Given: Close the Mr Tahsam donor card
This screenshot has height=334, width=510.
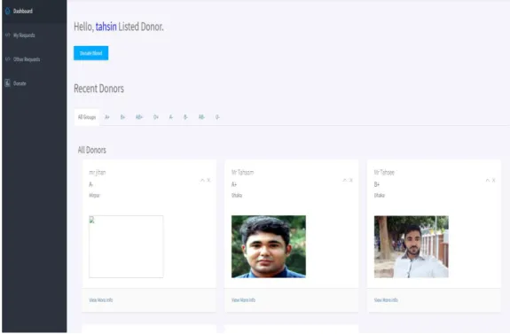Looking at the screenshot, I should pyautogui.click(x=351, y=180).
